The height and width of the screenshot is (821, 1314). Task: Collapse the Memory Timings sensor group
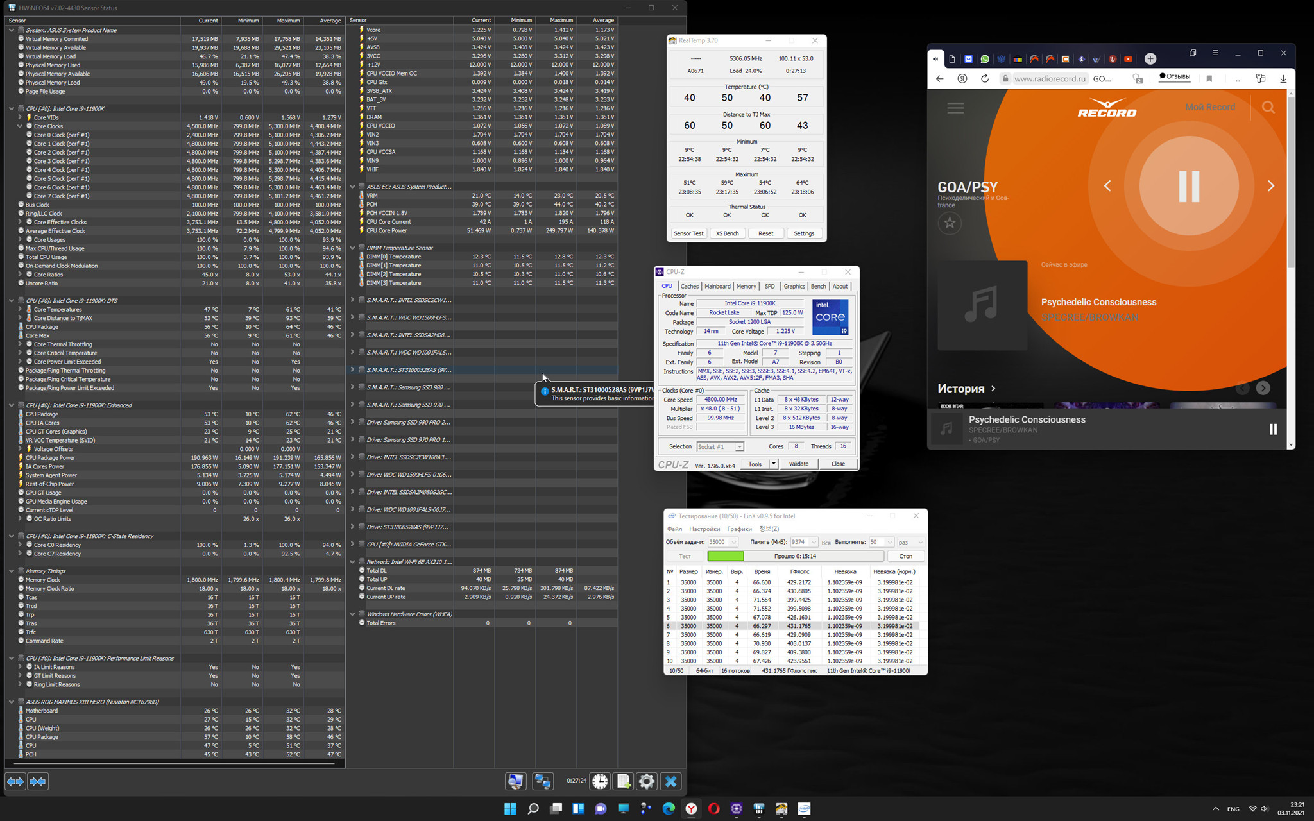tap(12, 571)
